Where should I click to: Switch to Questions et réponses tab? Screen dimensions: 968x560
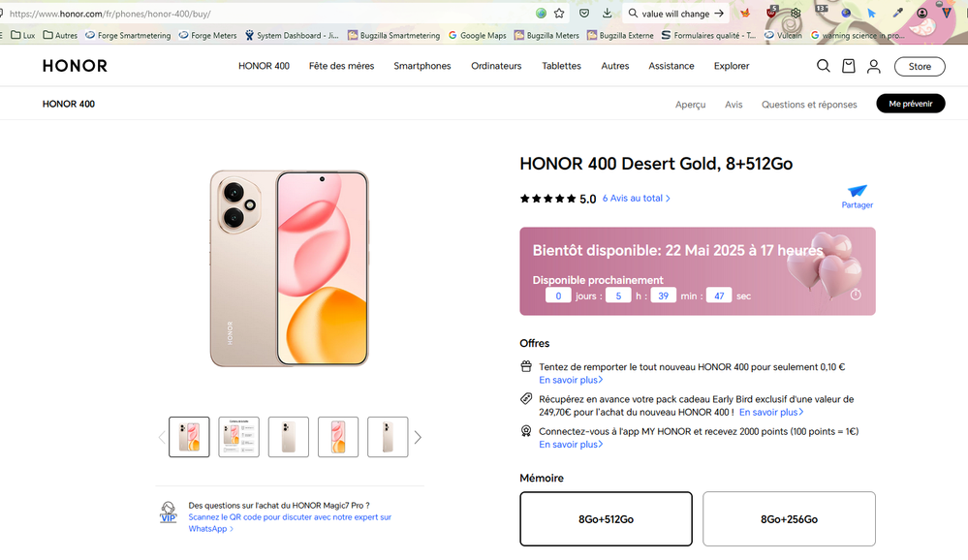tap(808, 105)
